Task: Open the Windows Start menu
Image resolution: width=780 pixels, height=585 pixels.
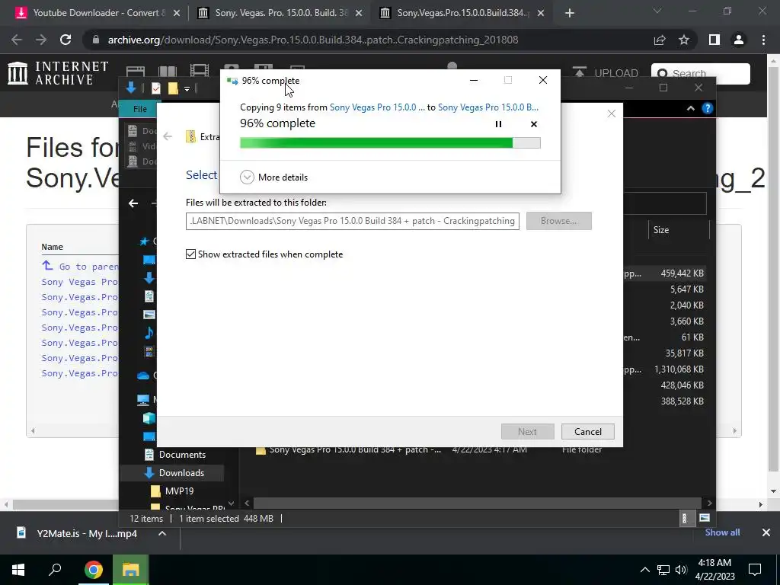Action: 18,570
